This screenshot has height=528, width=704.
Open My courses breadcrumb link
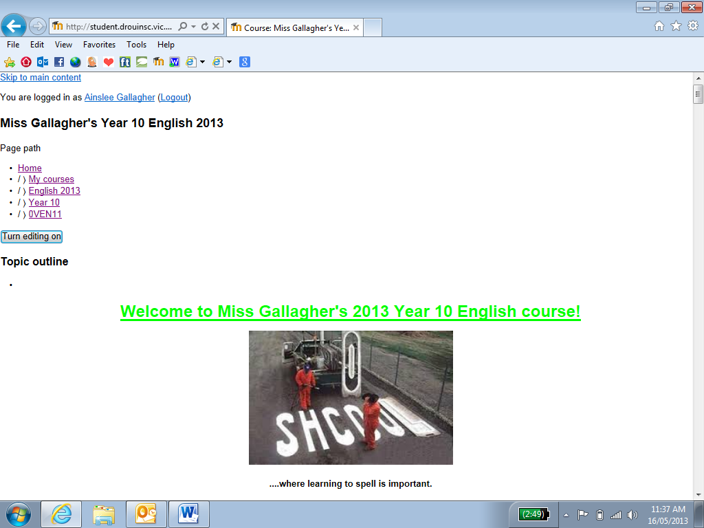coord(51,179)
